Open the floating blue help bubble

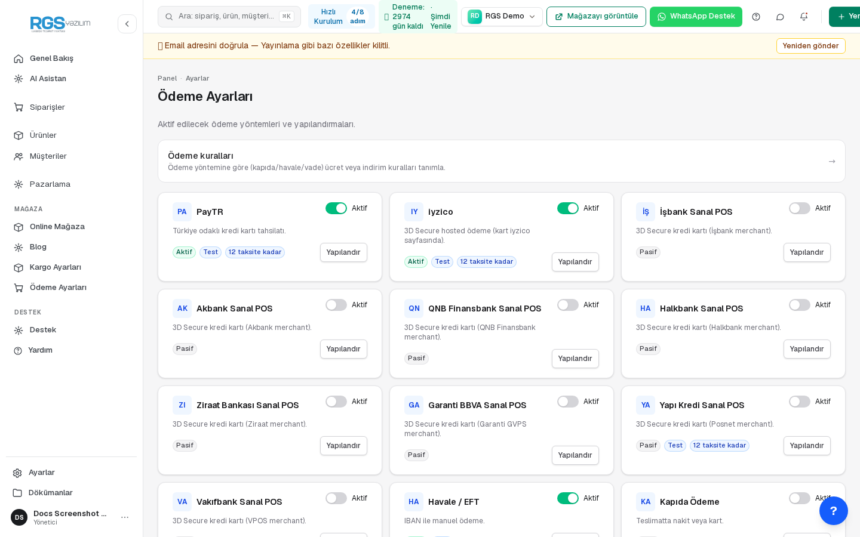coord(834,511)
